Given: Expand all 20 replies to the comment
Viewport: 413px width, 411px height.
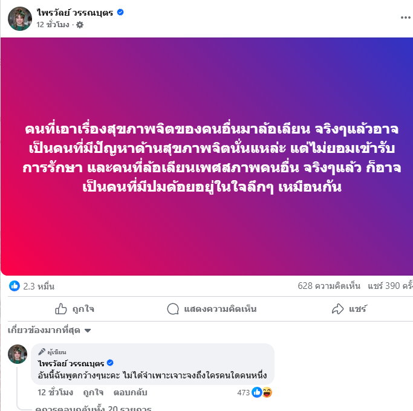Looking at the screenshot, I should [93, 408].
